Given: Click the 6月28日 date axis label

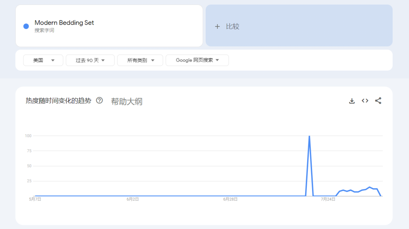Looking at the screenshot, I should click(230, 199).
